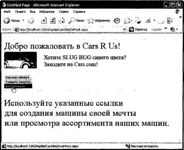Screen dimensions: 184x150
Task: Open Search (Поиск) toolbar button
Action: point(76,21)
